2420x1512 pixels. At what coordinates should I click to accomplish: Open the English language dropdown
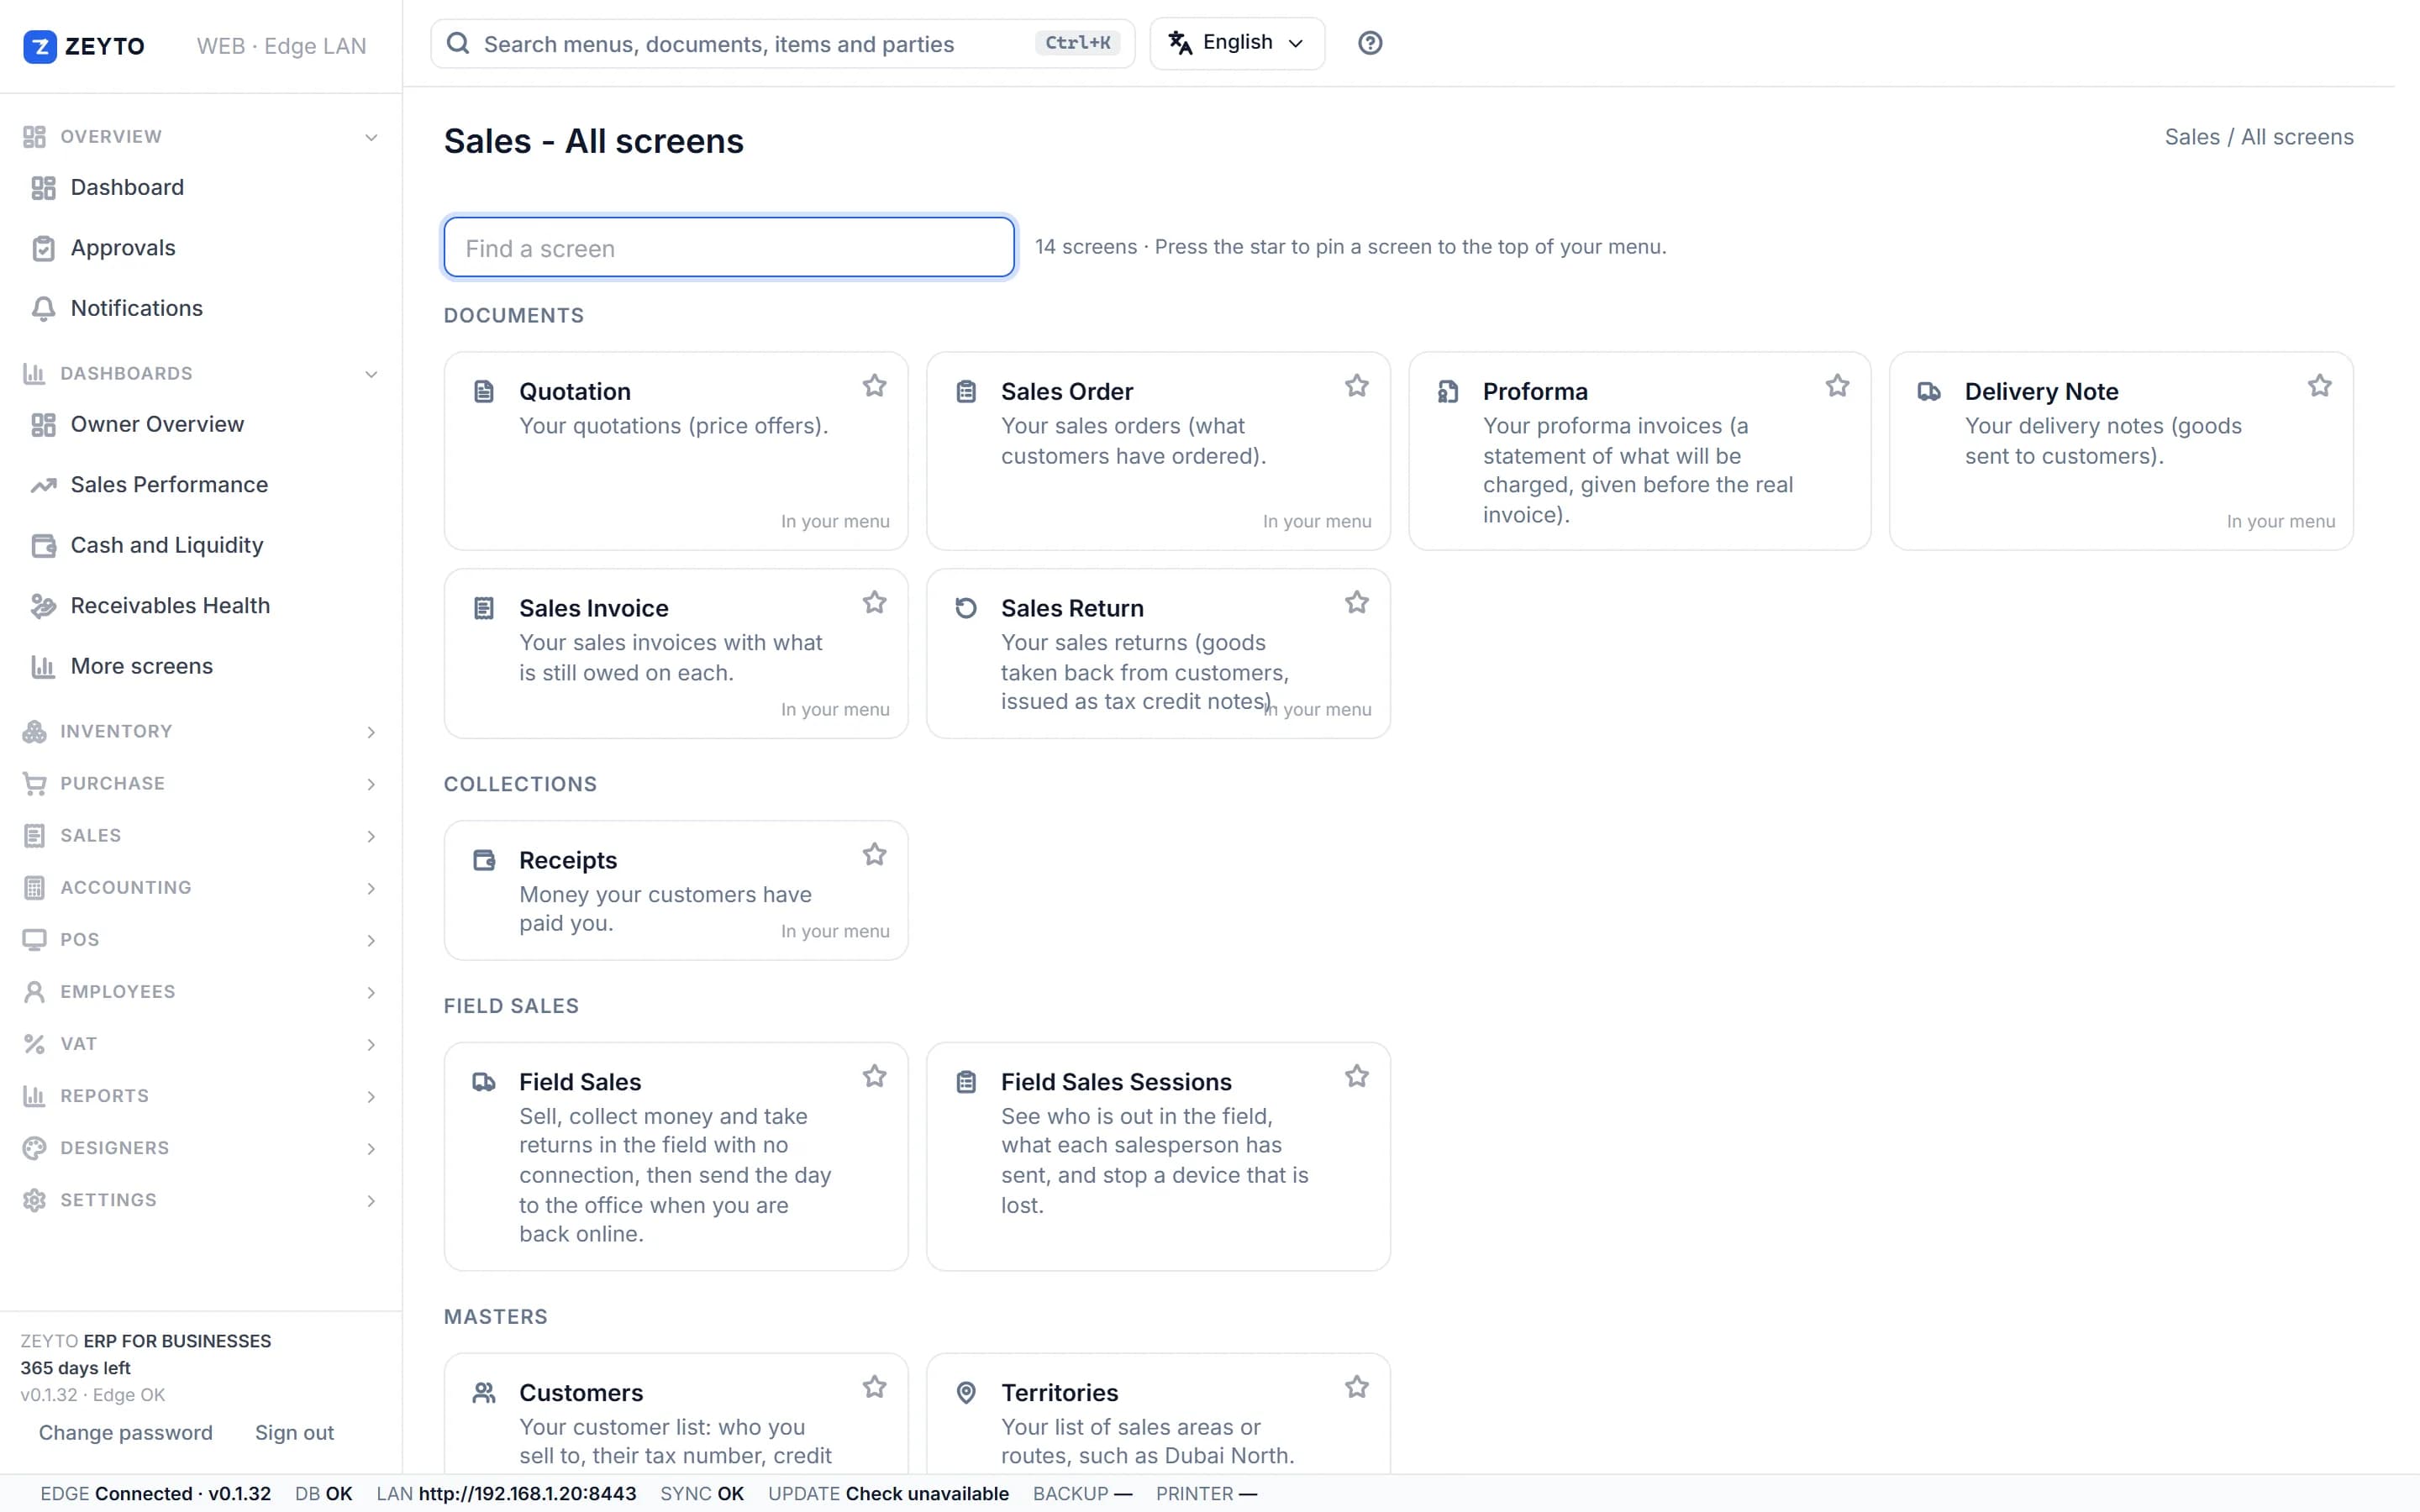(x=1238, y=43)
